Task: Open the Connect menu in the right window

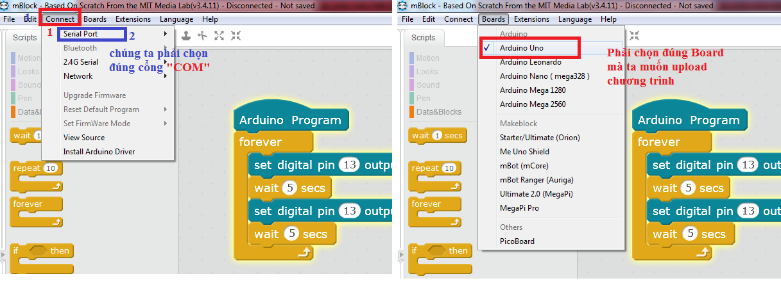Action: [459, 19]
